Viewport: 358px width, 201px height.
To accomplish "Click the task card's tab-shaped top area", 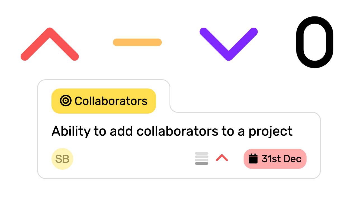I will click(104, 96).
